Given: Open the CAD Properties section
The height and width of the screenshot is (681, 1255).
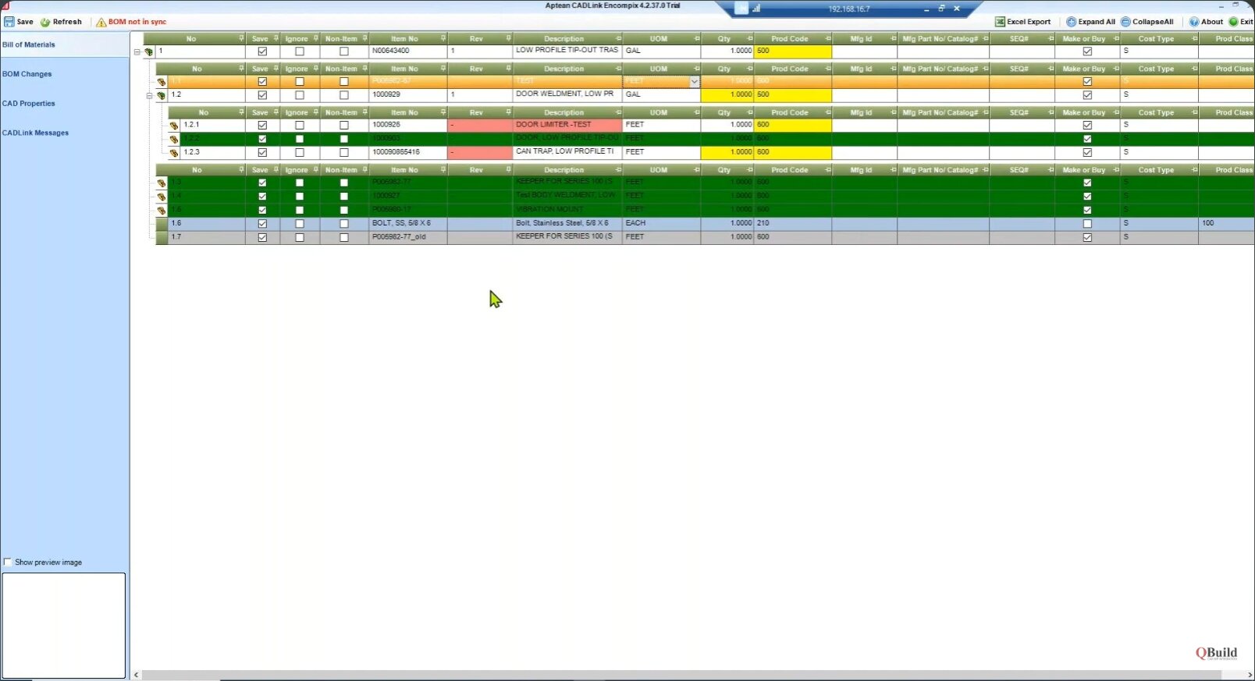Looking at the screenshot, I should click(x=29, y=104).
